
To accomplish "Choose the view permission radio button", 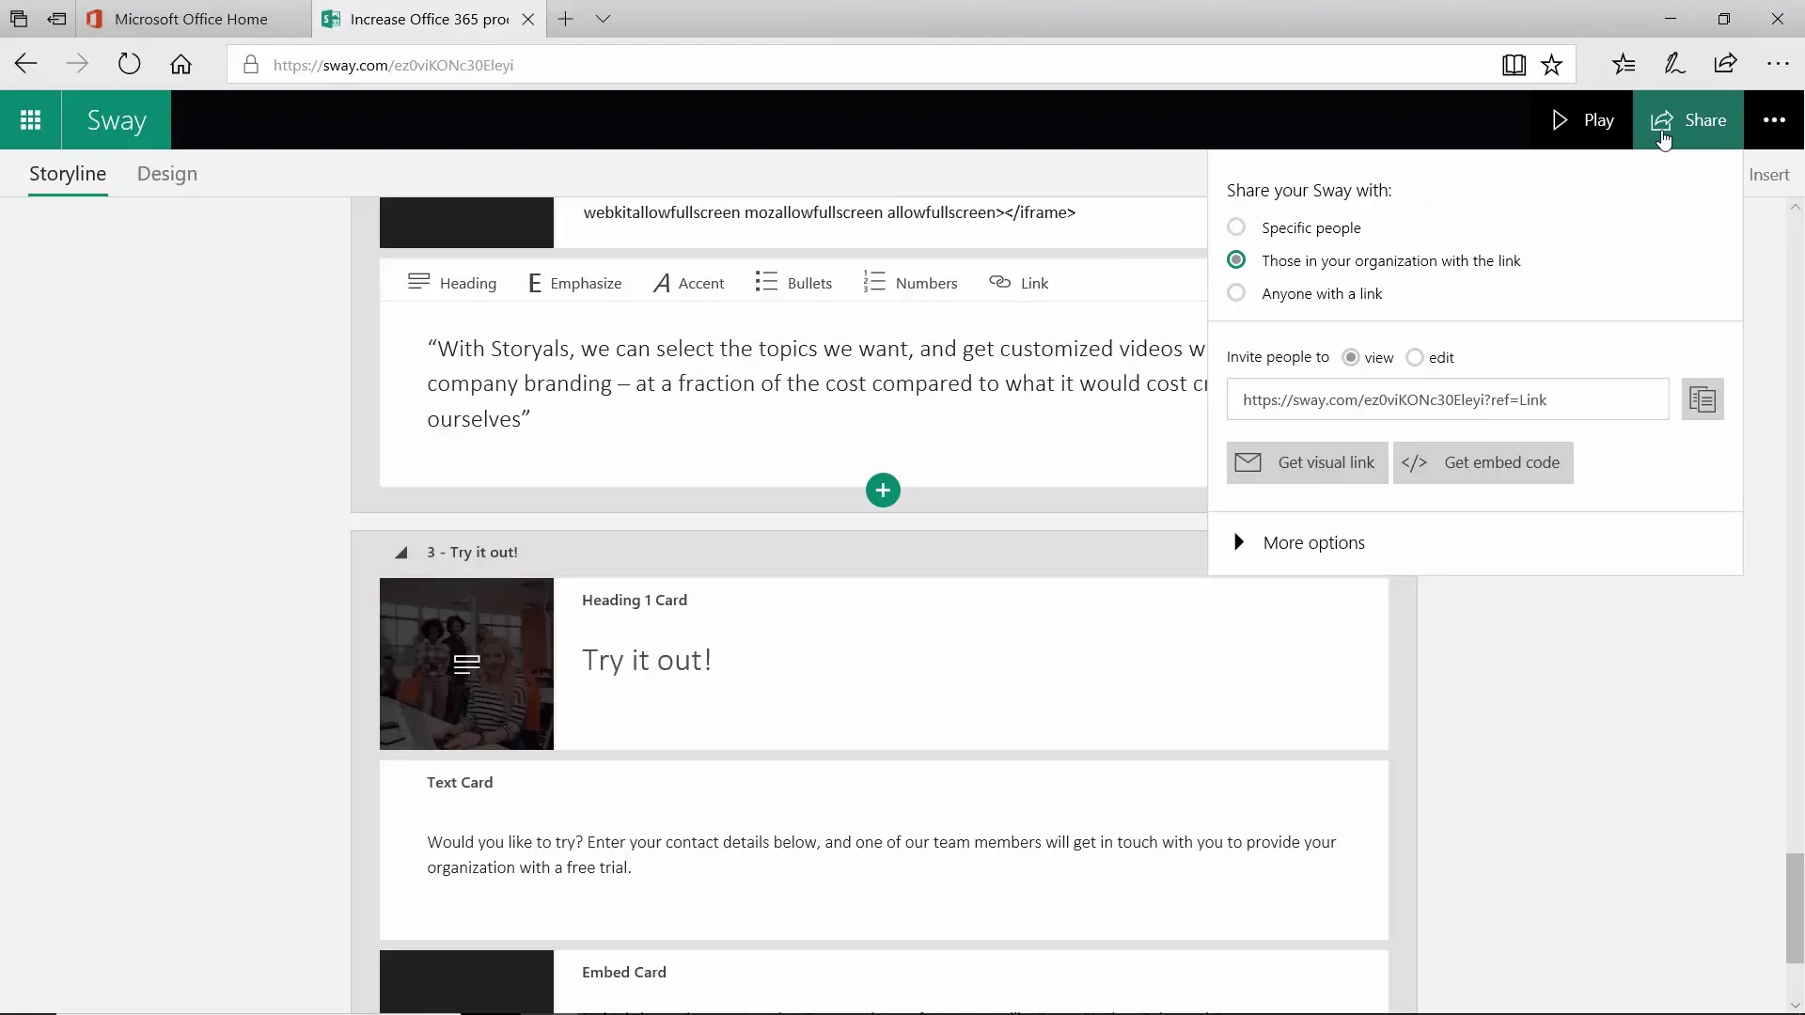I will [1351, 357].
